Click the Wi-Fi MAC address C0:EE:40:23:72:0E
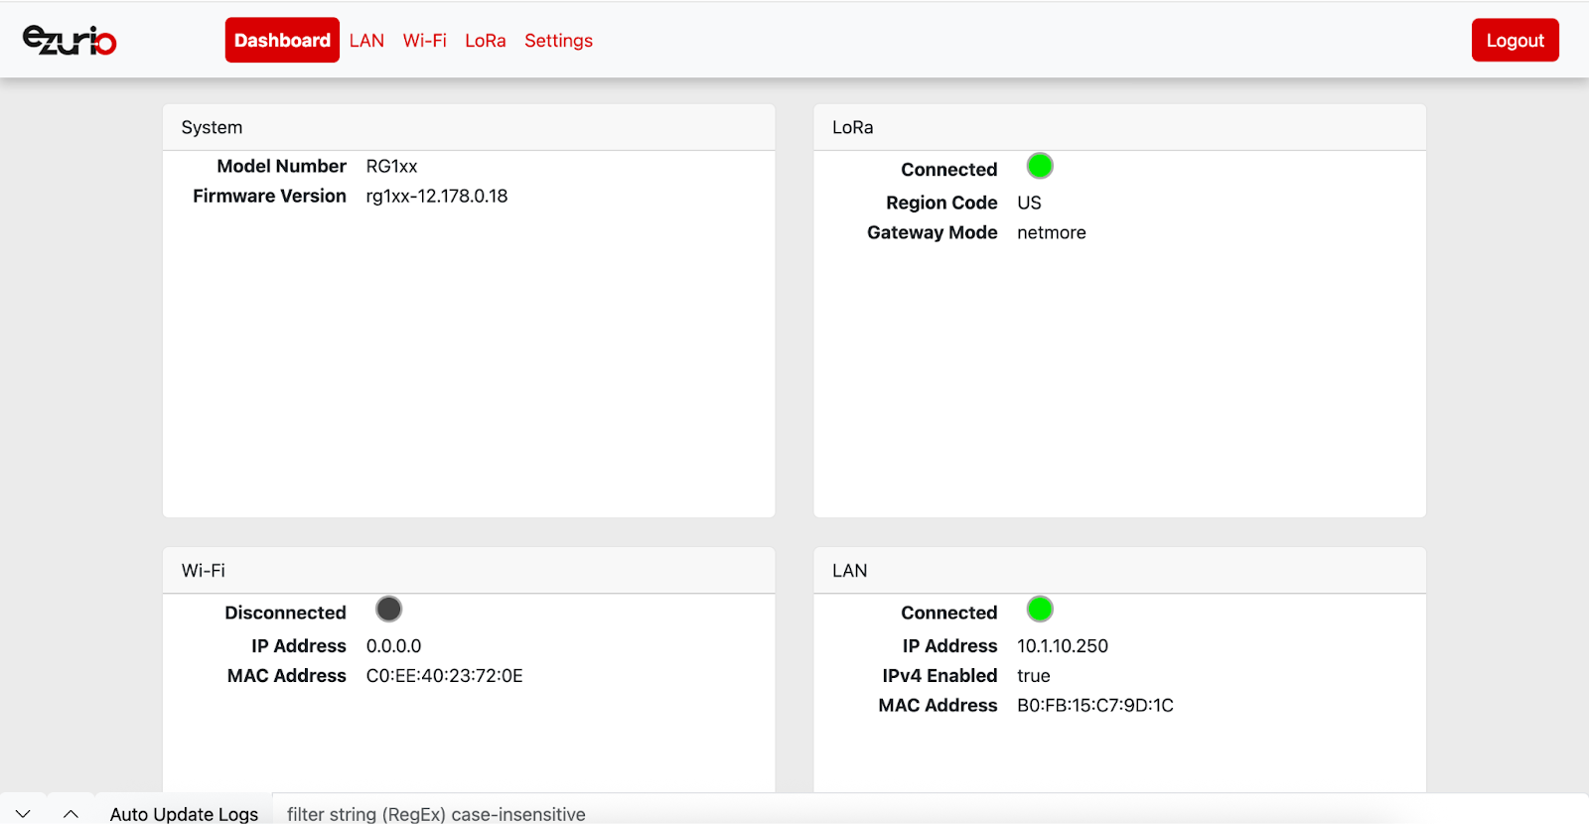This screenshot has height=824, width=1589. tap(444, 676)
